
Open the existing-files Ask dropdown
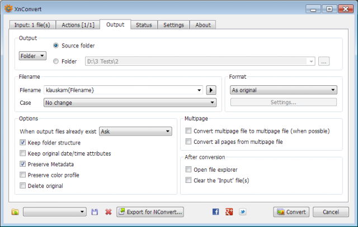click(x=135, y=132)
